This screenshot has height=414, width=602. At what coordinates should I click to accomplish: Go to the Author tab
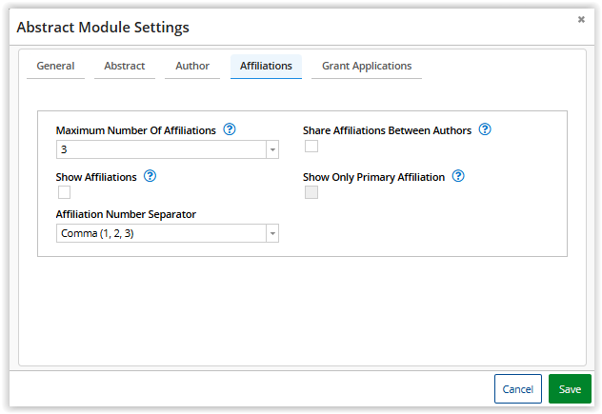coord(192,67)
